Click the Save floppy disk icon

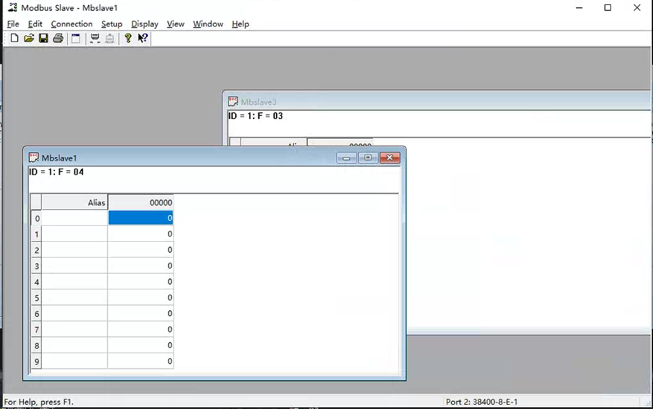click(x=43, y=38)
